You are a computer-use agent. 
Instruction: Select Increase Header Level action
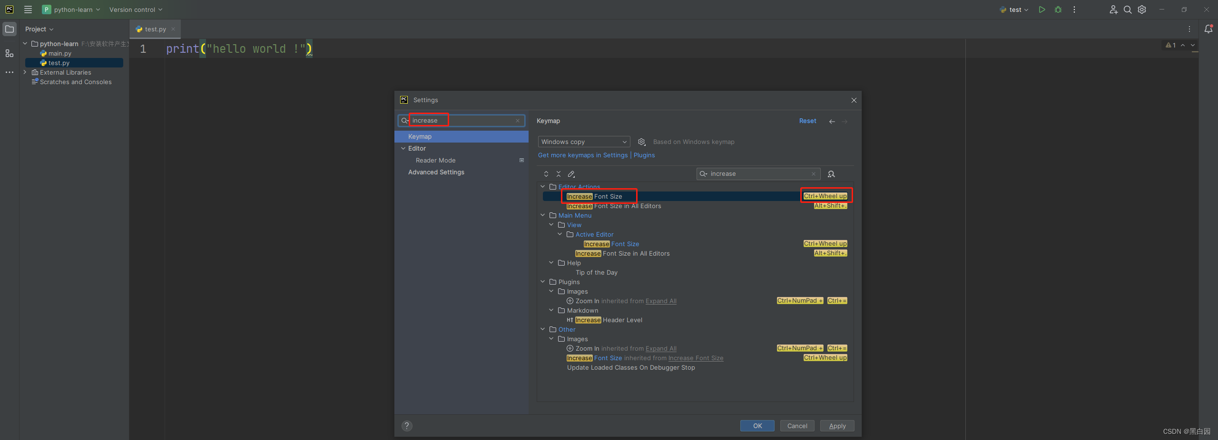[609, 320]
